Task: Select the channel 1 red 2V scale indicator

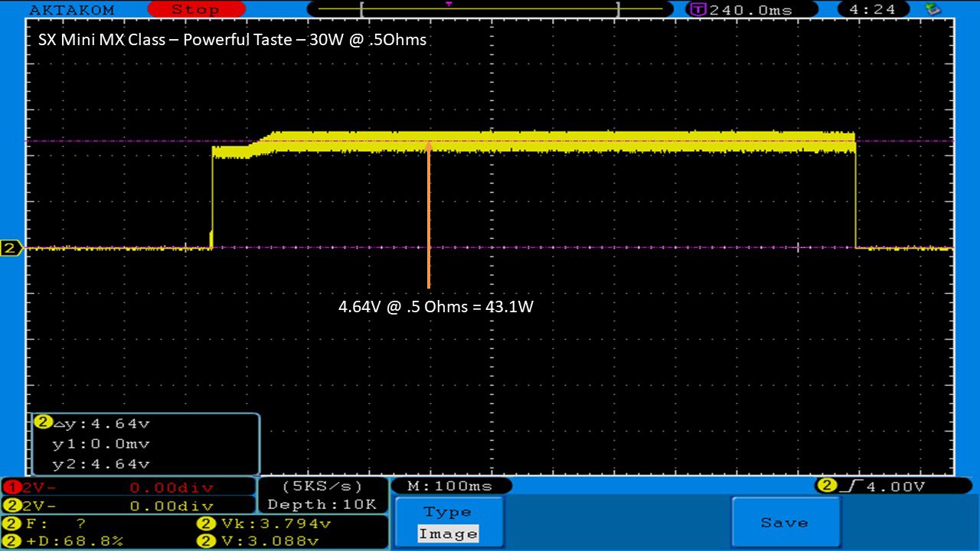Action: (x=128, y=487)
